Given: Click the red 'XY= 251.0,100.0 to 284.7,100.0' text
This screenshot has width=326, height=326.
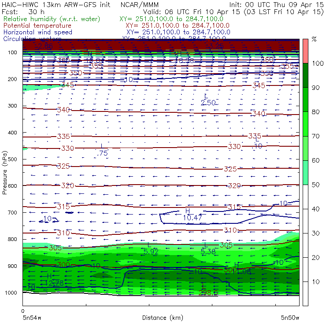Looking at the screenshot, I should [178, 26].
